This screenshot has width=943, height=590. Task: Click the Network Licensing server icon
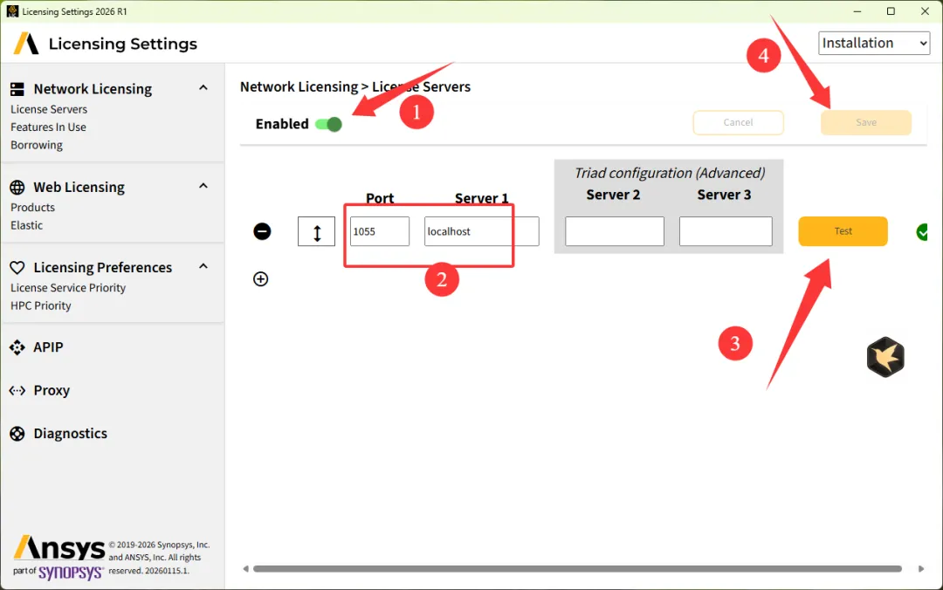pyautogui.click(x=17, y=89)
